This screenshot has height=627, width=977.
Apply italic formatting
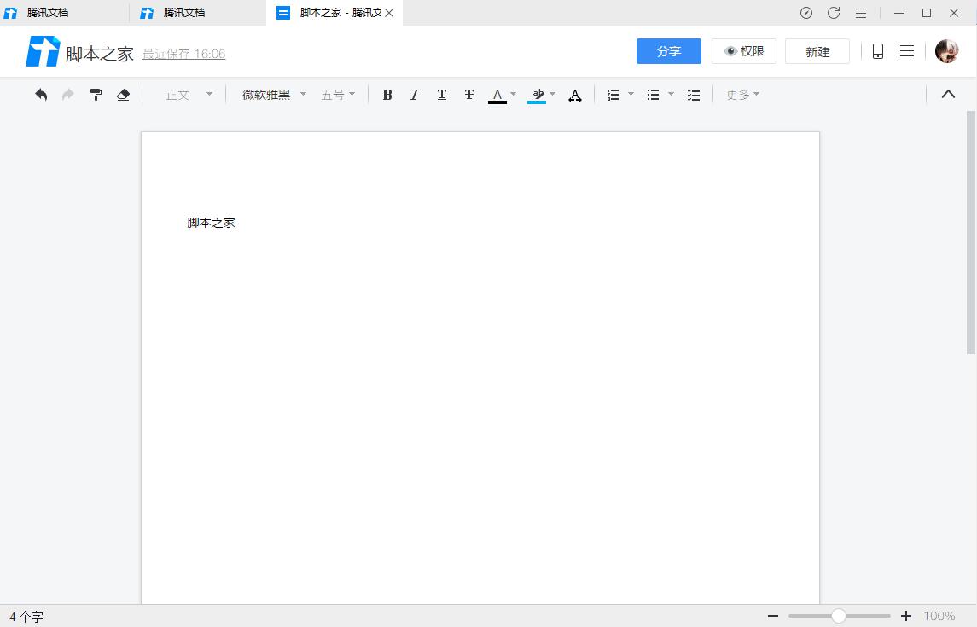[x=415, y=94]
